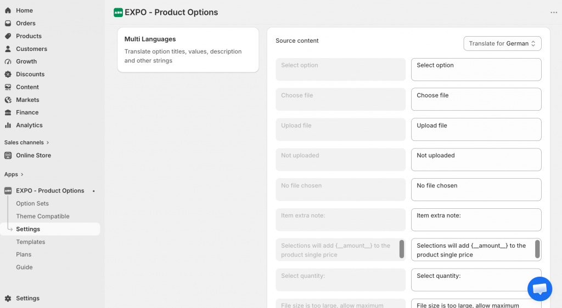Image resolution: width=562 pixels, height=308 pixels.
Task: Expand the Apps section
Action: [x=14, y=174]
